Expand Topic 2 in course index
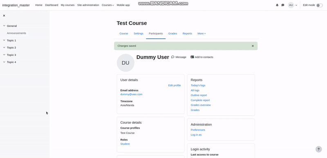The image size is (327, 158). pos(4,48)
